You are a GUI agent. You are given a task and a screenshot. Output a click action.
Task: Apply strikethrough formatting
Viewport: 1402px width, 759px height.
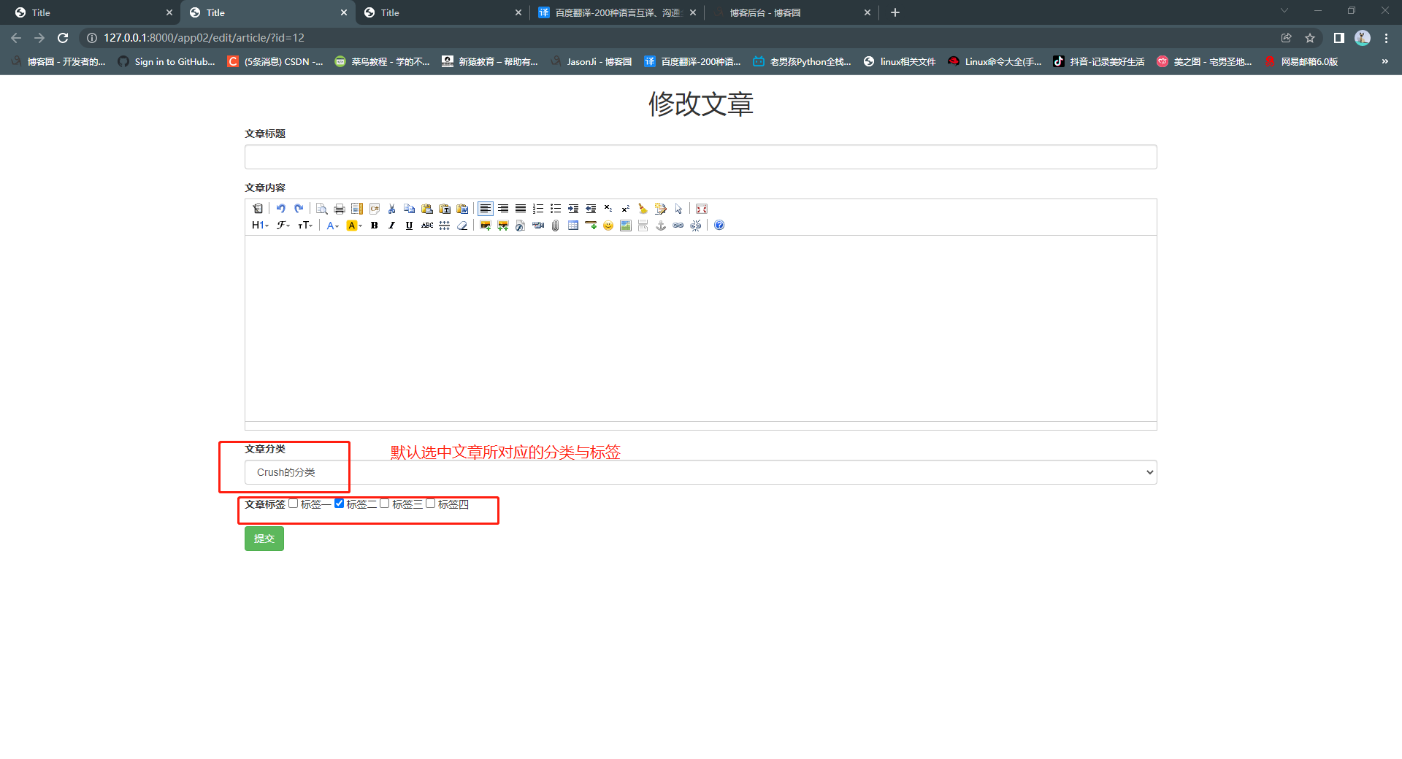tap(426, 226)
